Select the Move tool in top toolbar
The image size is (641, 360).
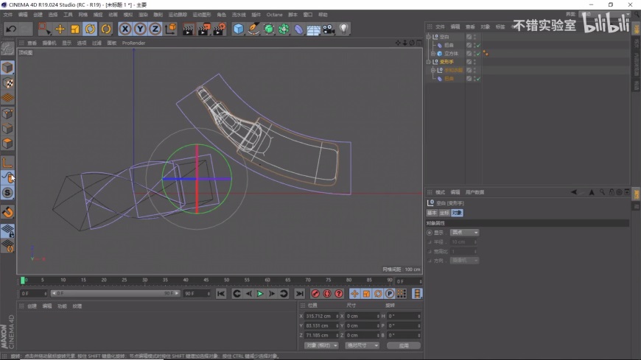pyautogui.click(x=60, y=29)
